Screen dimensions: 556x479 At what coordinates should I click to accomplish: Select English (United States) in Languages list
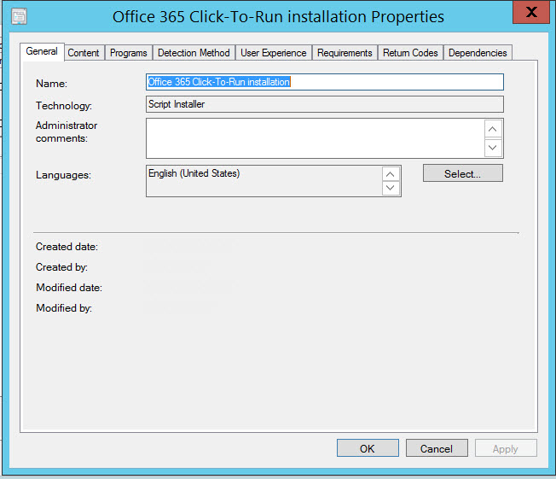(x=194, y=174)
